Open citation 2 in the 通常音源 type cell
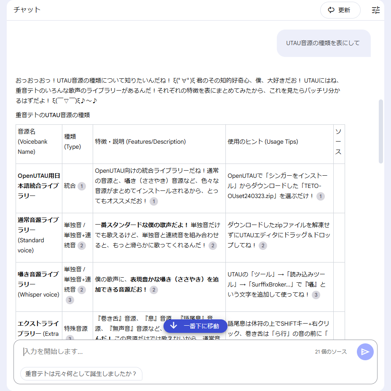The width and height of the screenshot is (391, 391). 82,246
